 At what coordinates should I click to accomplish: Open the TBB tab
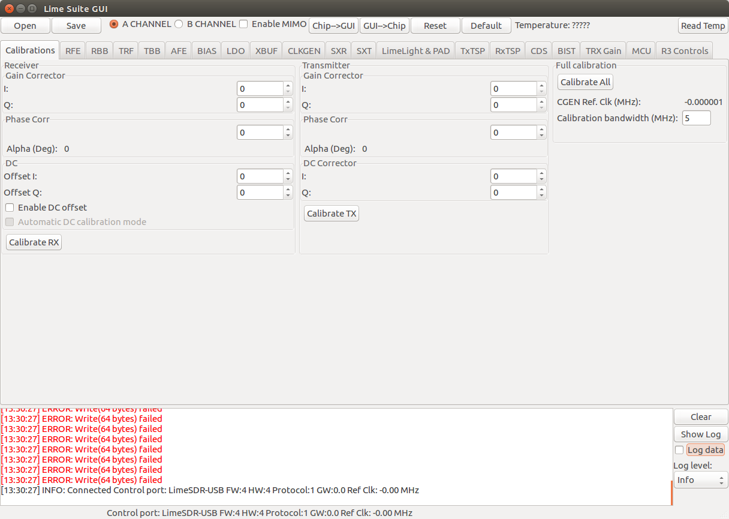[x=152, y=51]
